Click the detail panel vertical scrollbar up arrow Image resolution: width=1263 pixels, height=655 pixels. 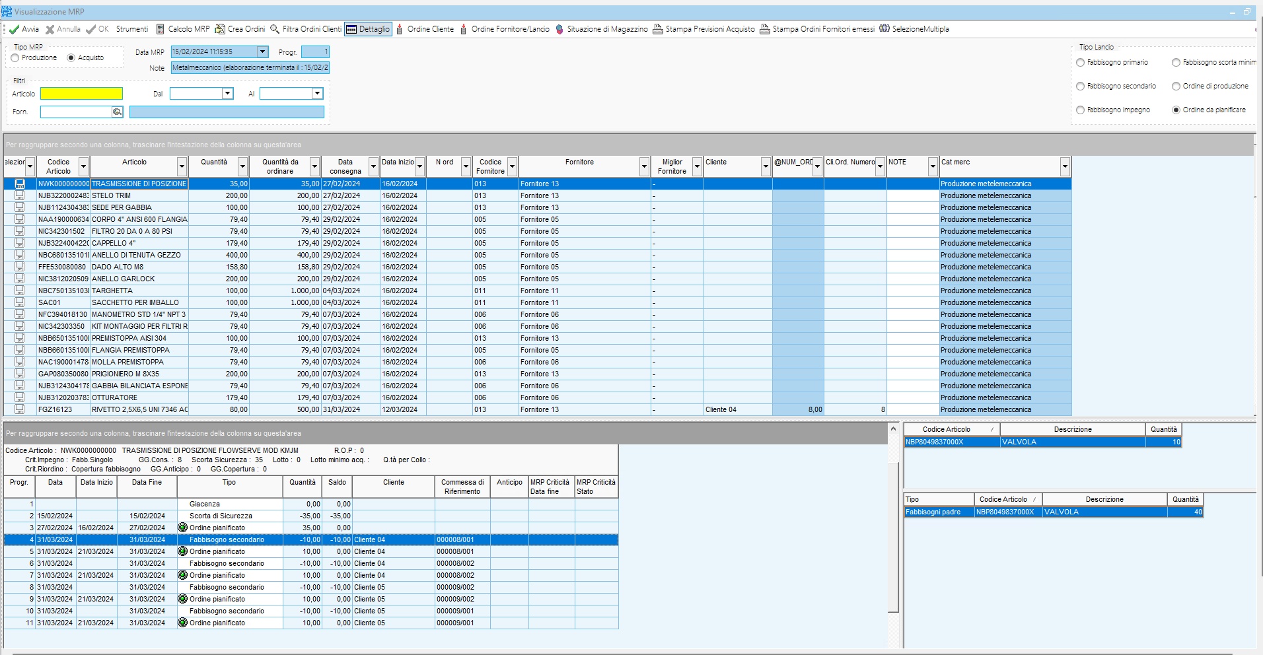coord(893,429)
